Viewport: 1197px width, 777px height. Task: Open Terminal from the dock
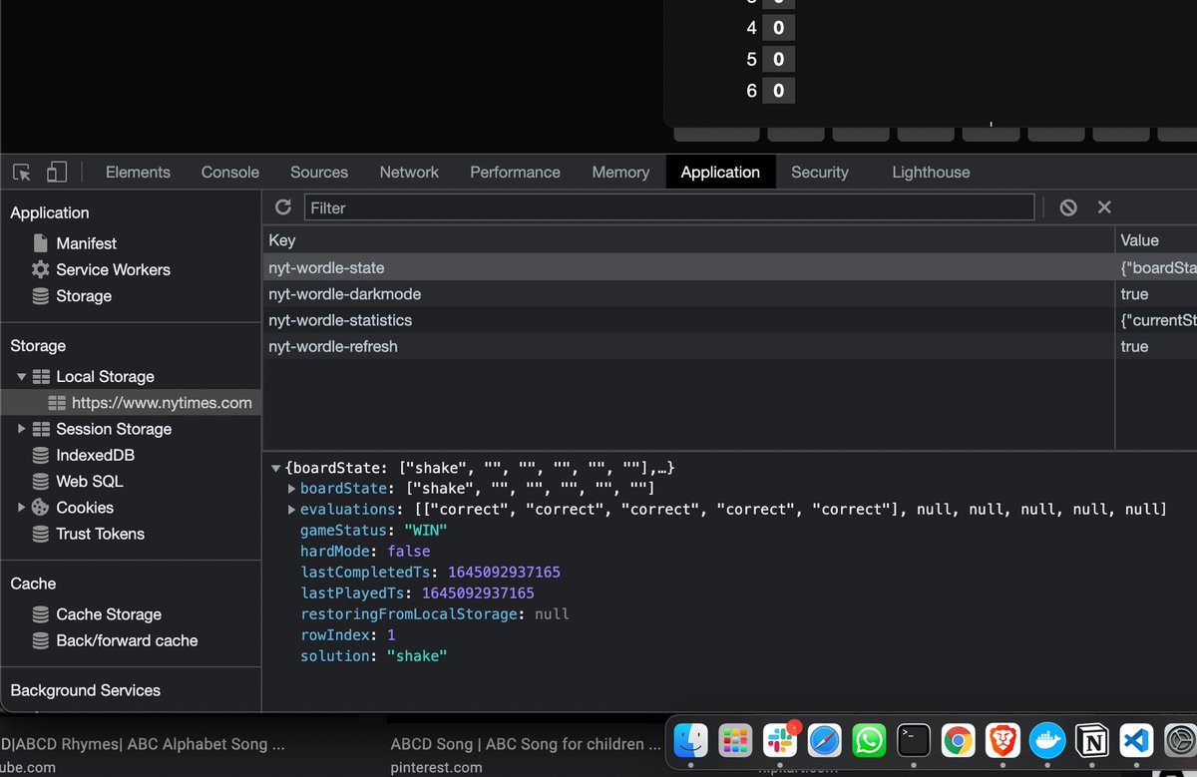click(x=914, y=740)
